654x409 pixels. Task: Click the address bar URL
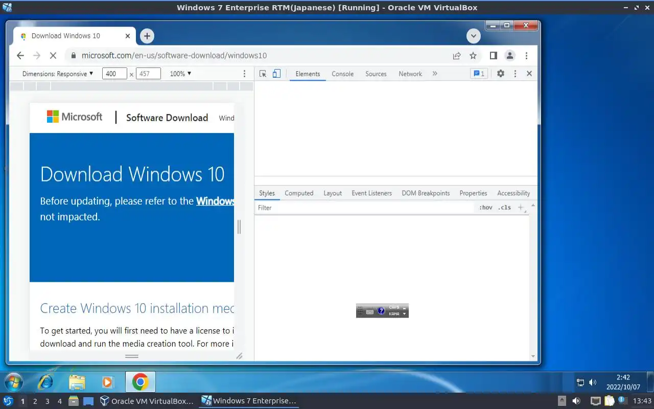[174, 56]
